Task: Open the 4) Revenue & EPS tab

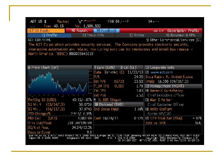Action: pos(180,35)
